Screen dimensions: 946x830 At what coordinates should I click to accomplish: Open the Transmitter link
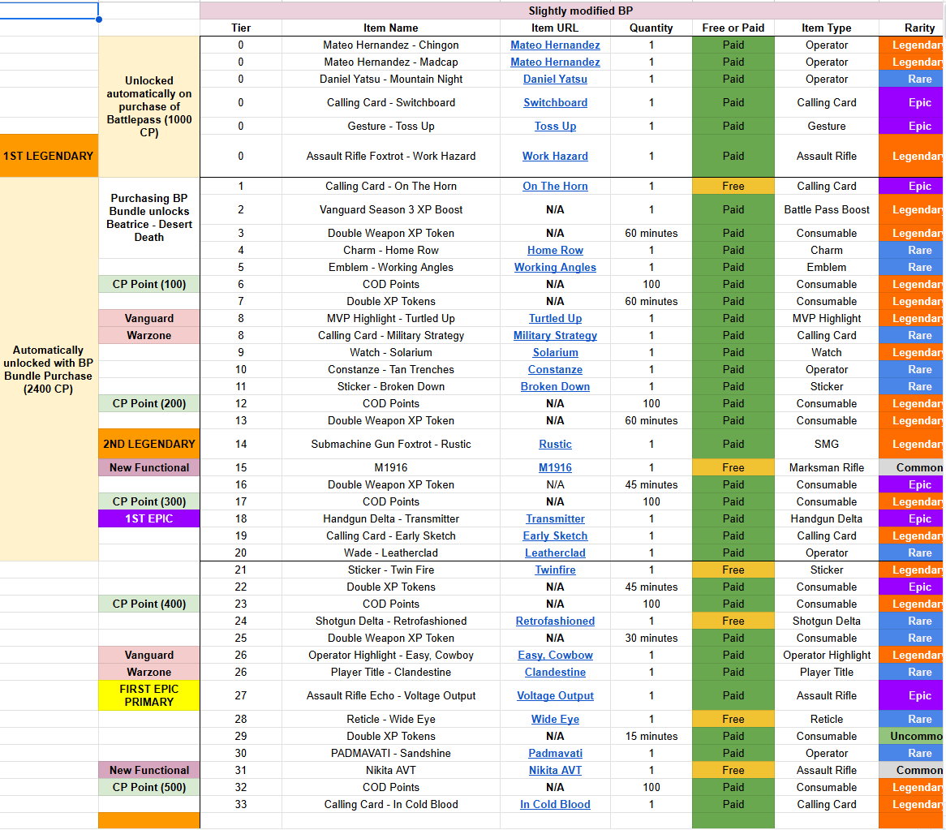tap(555, 518)
